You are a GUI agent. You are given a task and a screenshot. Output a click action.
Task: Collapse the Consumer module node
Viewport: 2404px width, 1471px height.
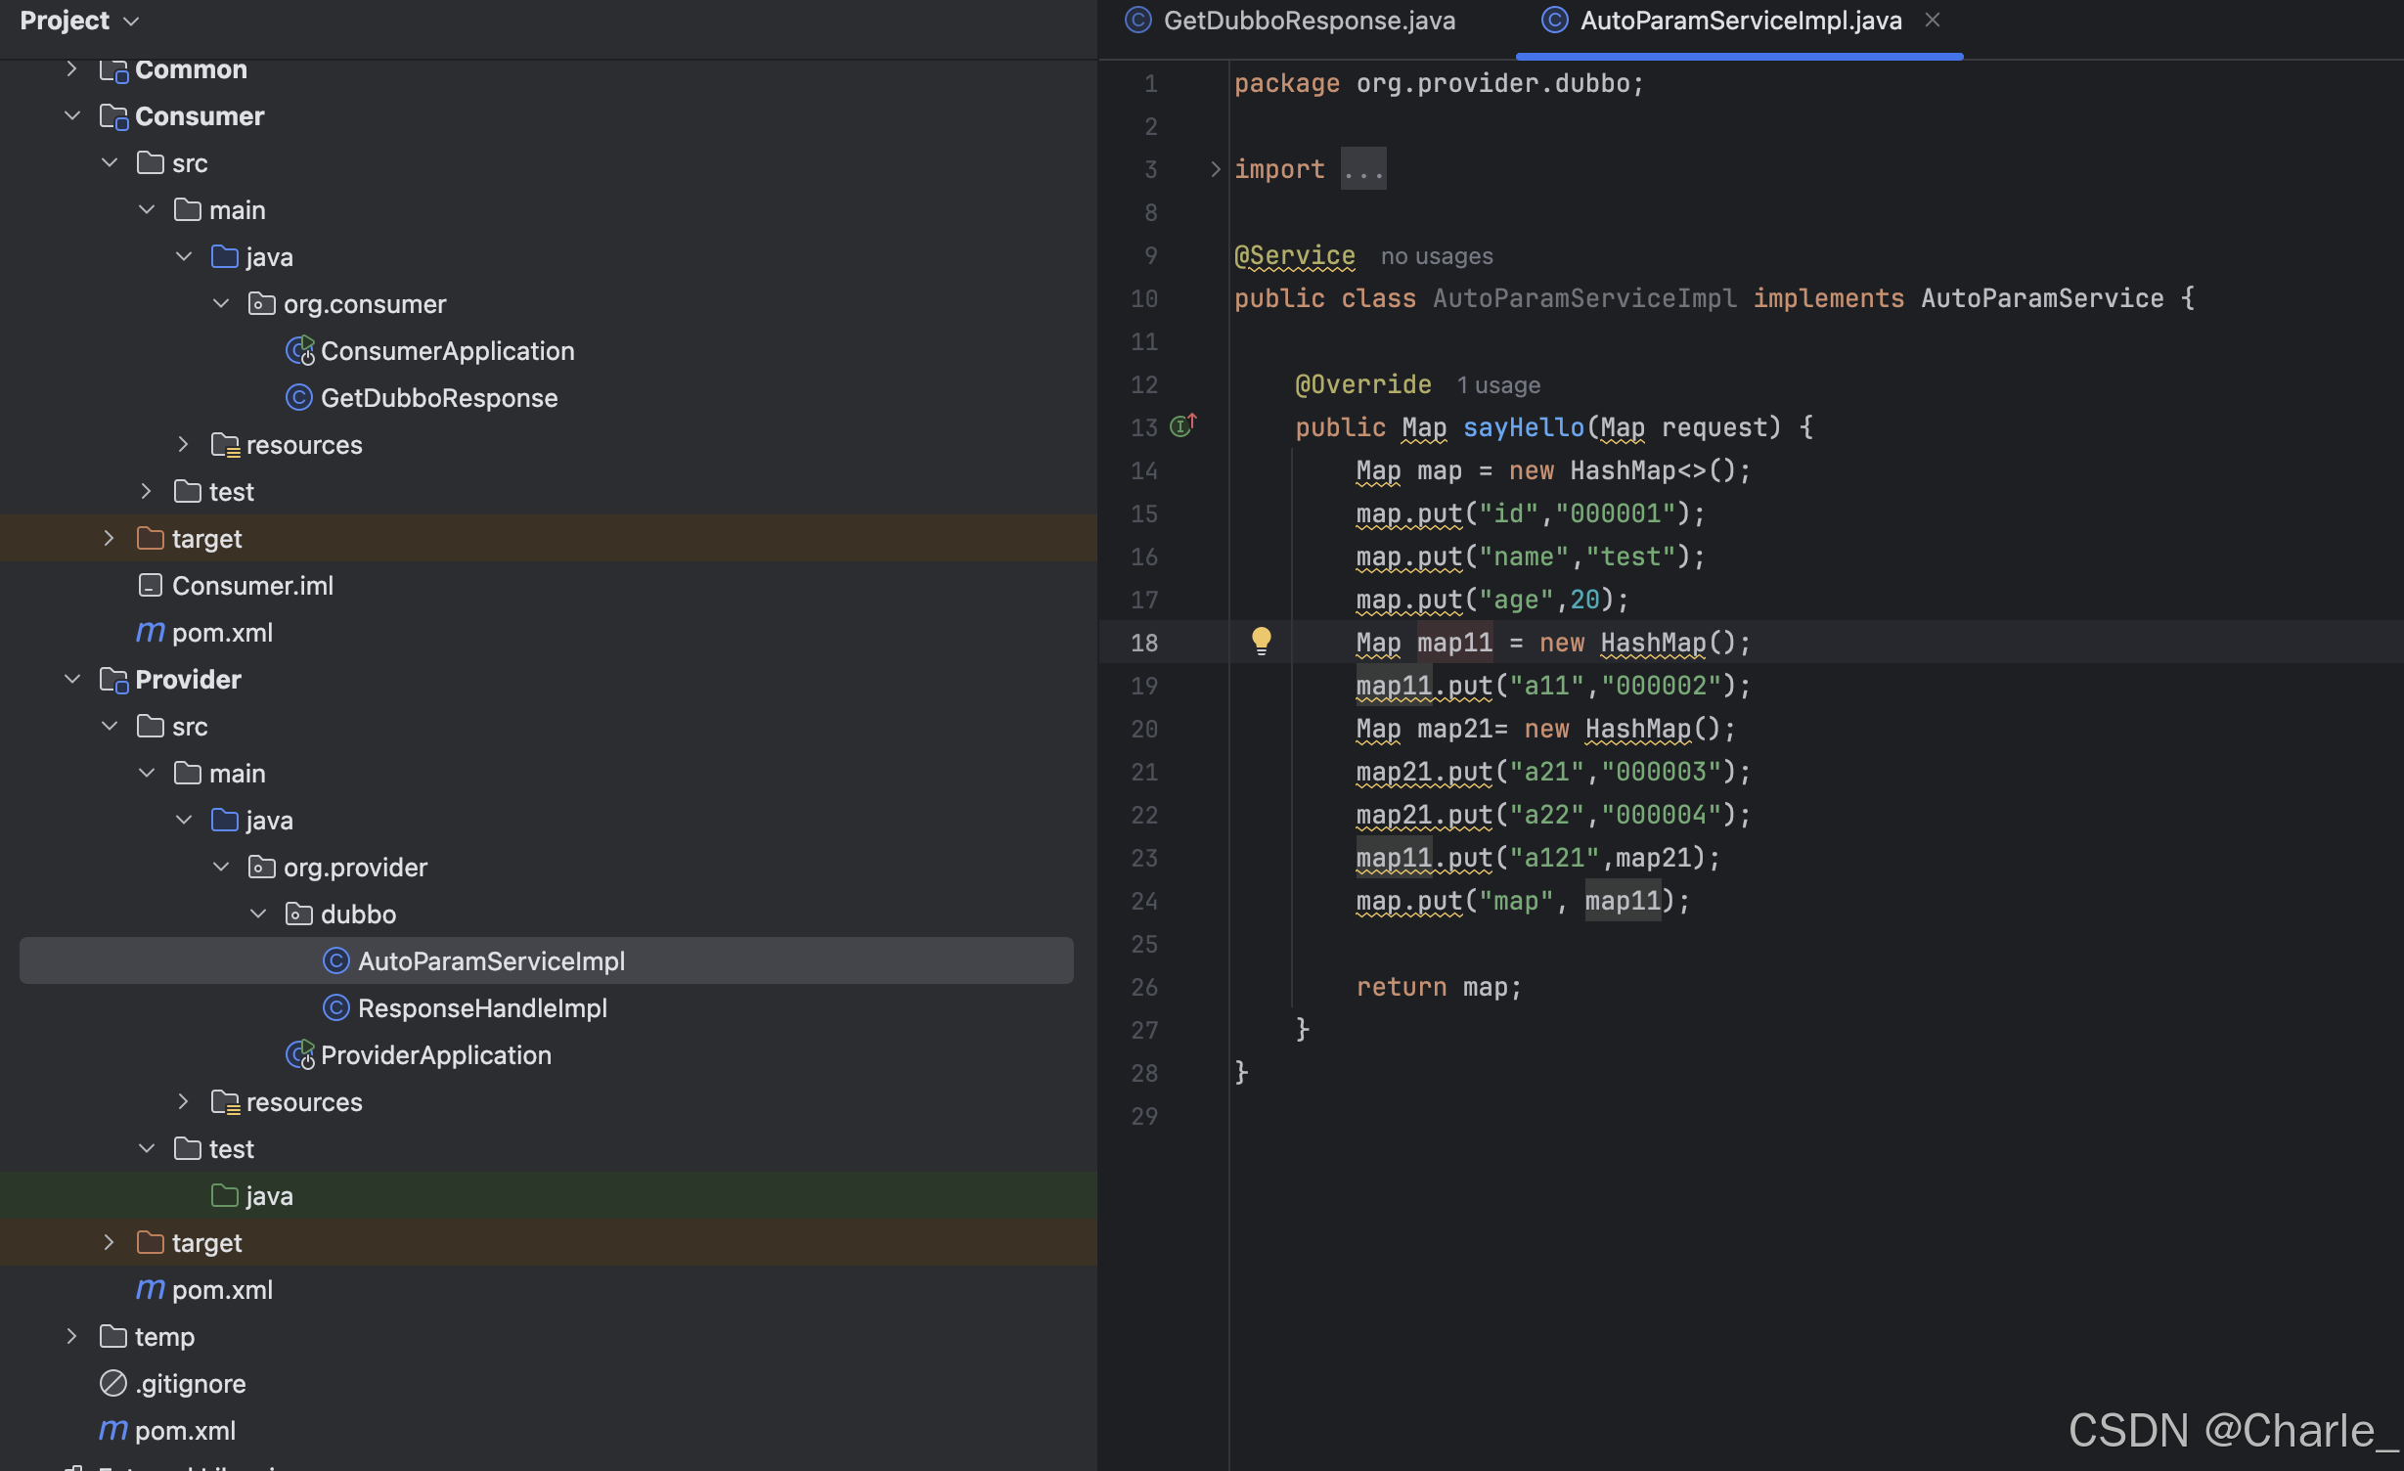coord(72,116)
